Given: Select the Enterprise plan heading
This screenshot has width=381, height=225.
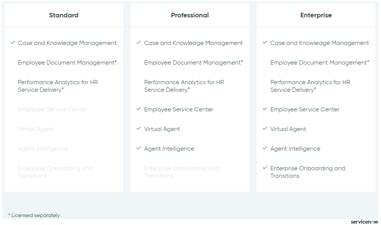Looking at the screenshot, I should 316,15.
